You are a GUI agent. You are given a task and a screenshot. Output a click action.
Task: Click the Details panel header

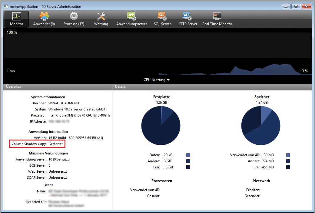pyautogui.click(x=212, y=87)
